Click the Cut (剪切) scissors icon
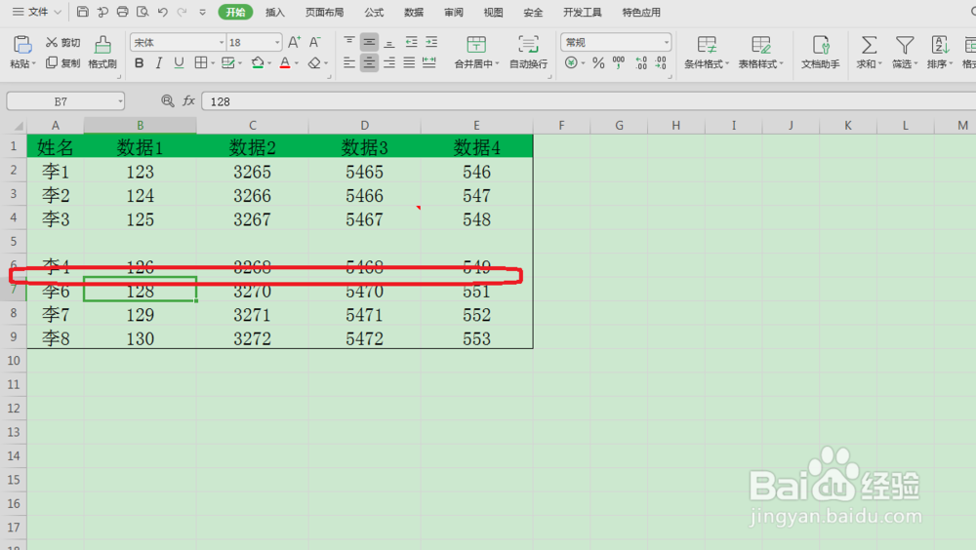The image size is (976, 550). (52, 42)
